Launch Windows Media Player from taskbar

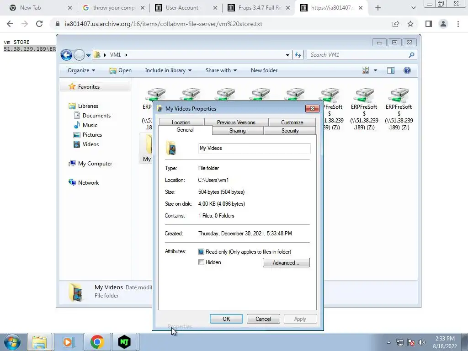click(68, 342)
